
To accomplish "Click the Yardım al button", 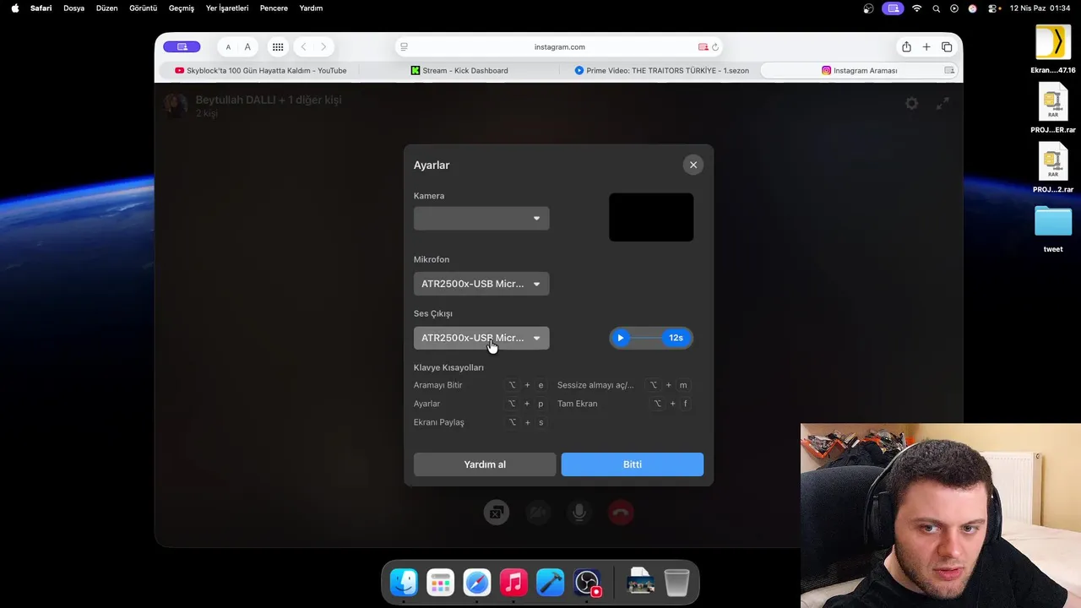I will pos(485,464).
